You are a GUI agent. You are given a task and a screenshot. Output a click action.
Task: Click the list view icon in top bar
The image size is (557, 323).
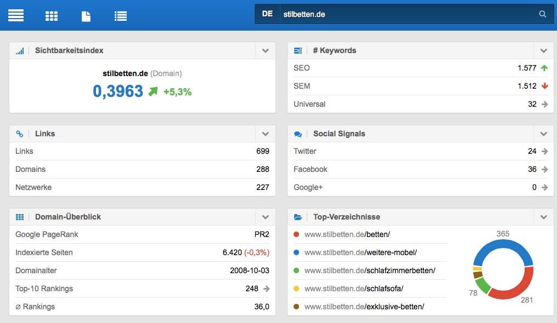pyautogui.click(x=121, y=16)
